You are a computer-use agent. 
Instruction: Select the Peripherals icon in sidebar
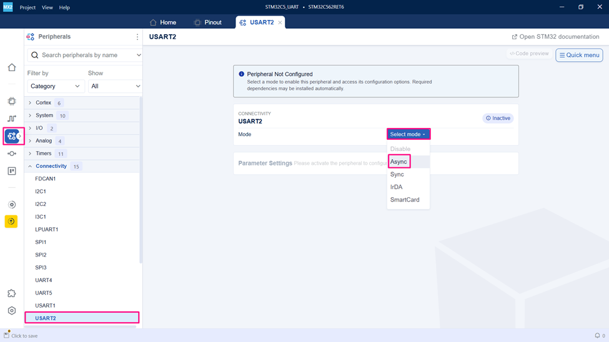(12, 136)
